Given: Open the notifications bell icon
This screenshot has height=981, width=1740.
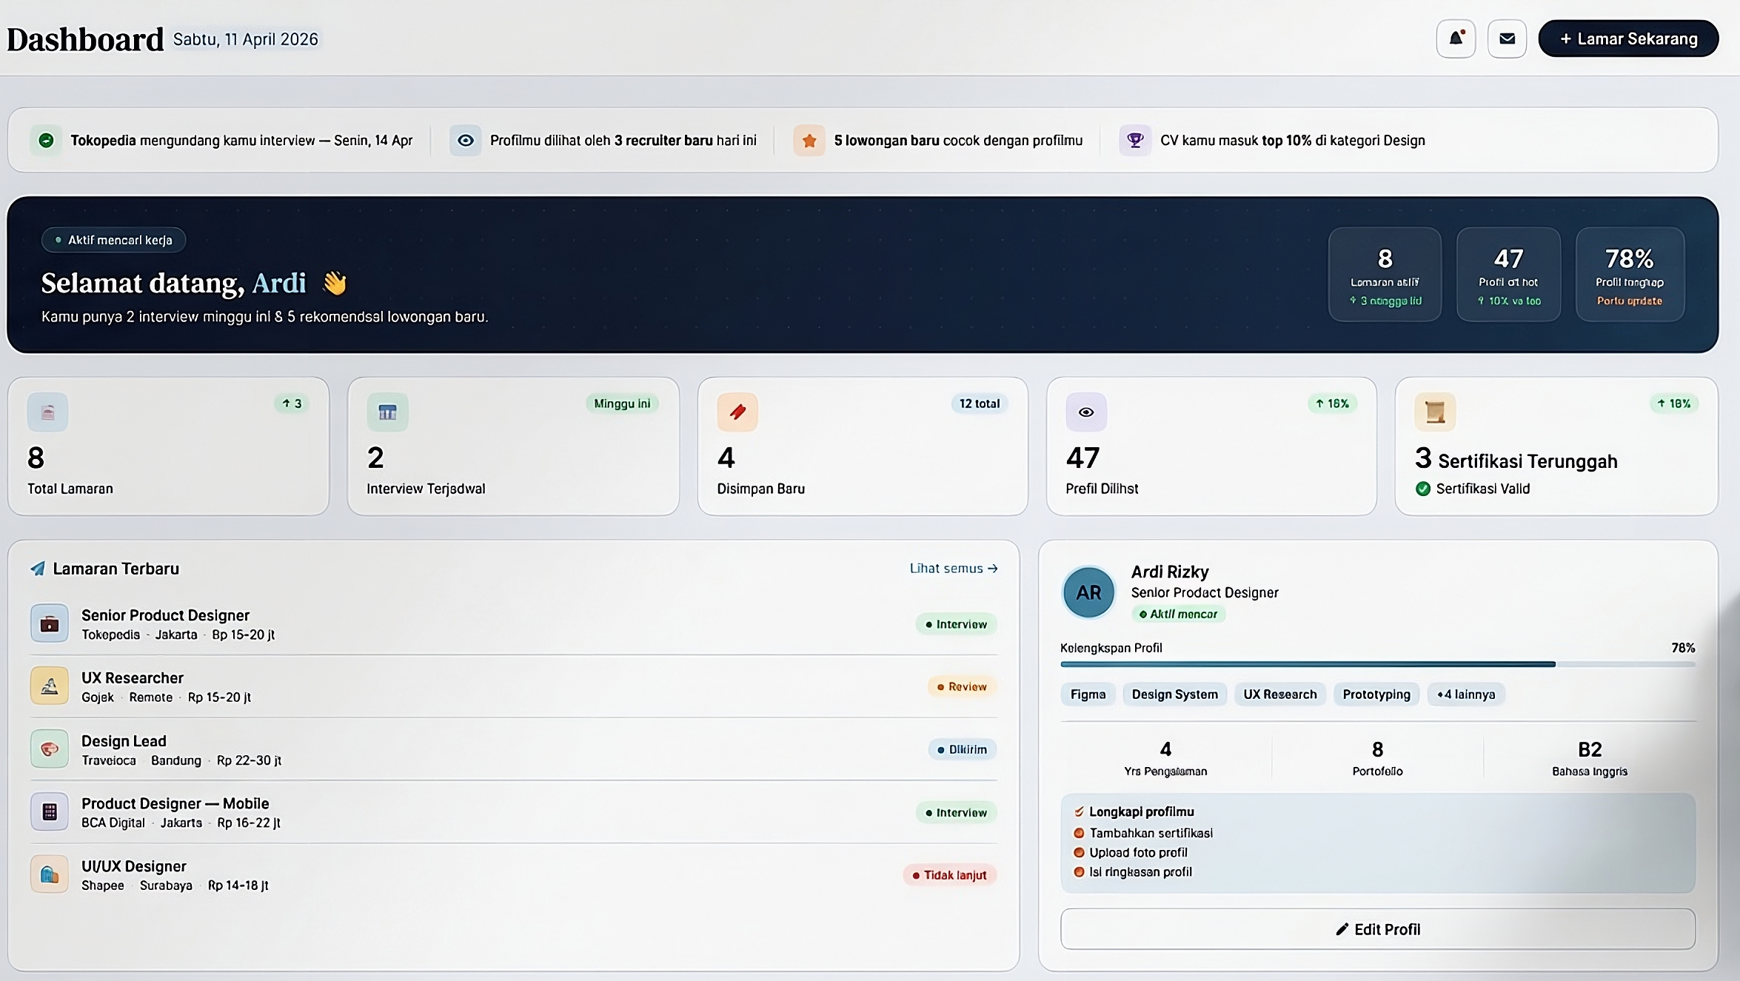Looking at the screenshot, I should 1456,38.
